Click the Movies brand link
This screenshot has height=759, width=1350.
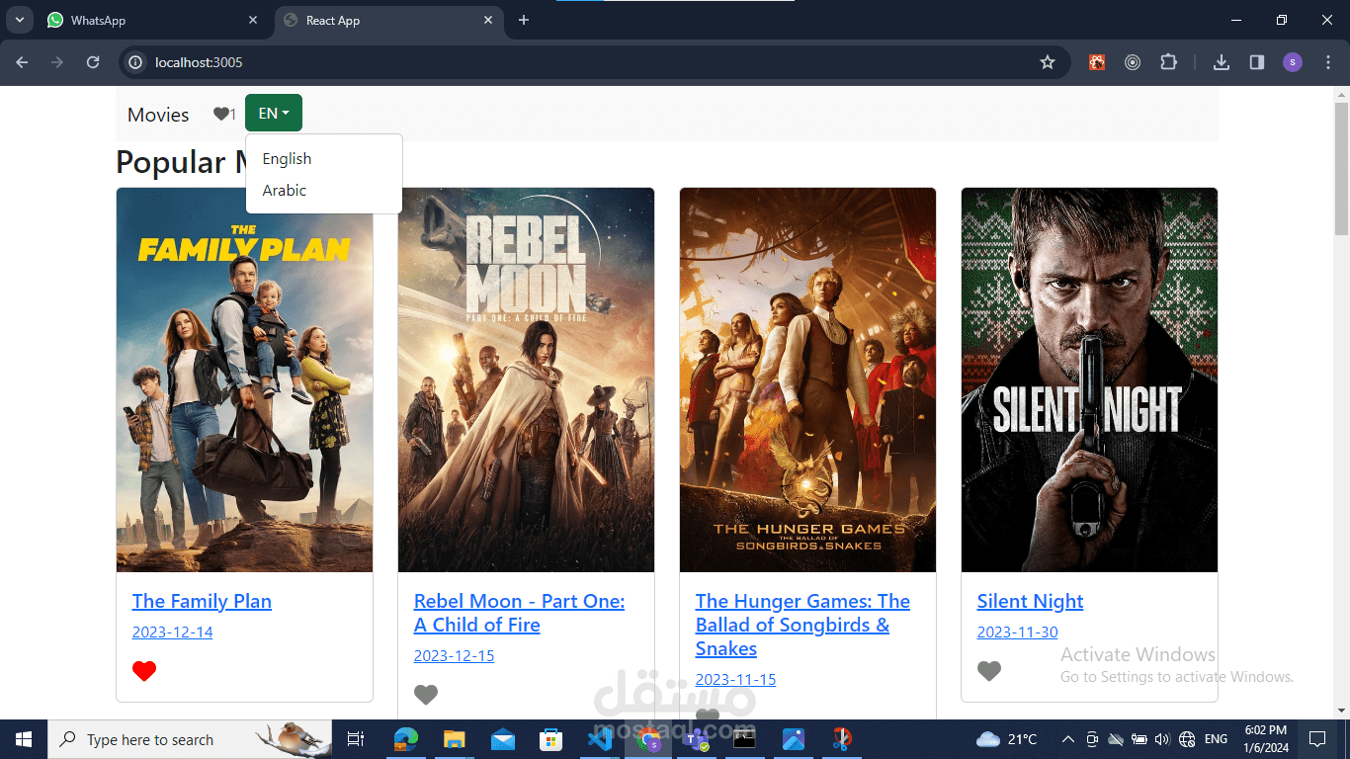[x=158, y=115]
